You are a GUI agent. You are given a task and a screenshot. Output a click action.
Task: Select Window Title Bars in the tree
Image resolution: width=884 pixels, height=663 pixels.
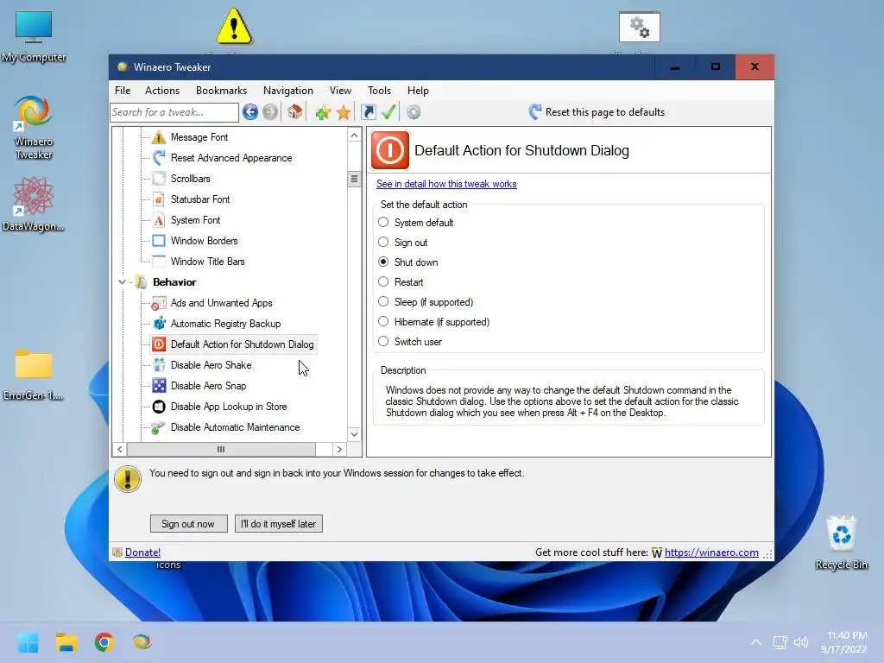[x=207, y=262]
